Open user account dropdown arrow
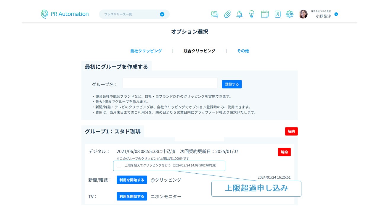Screen dimensions: 379x213 (336, 14)
